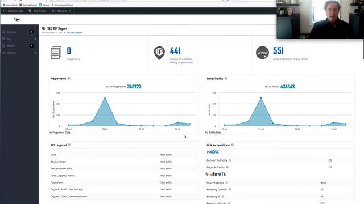This screenshot has height=204, width=364.
Task: Click the SEO KPI Report breadcrumb link
Action: coord(75,33)
